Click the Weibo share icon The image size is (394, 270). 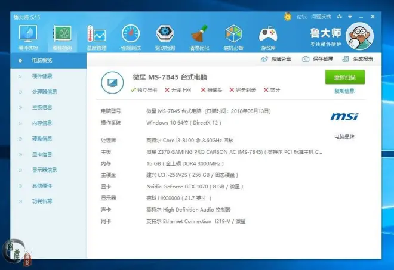click(264, 59)
